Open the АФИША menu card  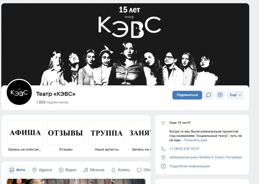coord(25,133)
